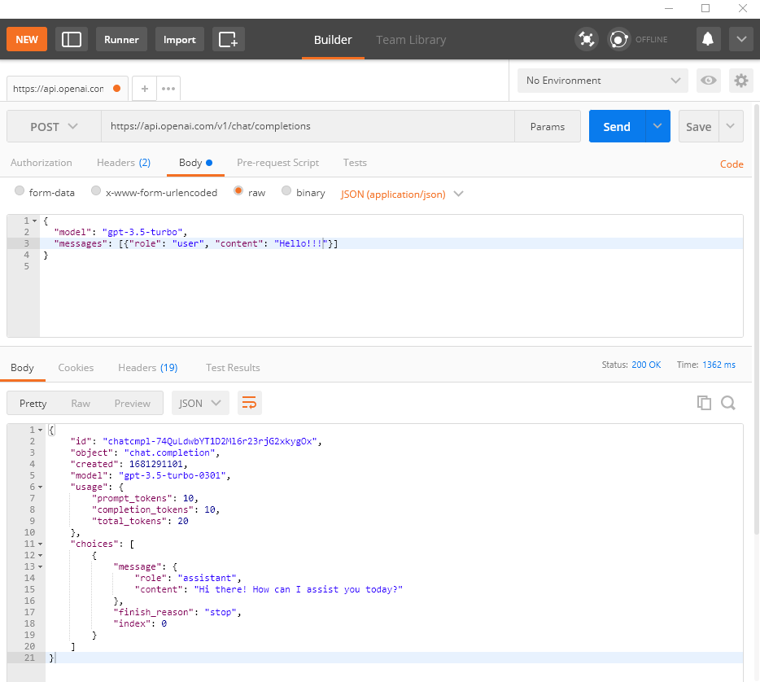Open the Tests tab
The image size is (760, 682).
tap(355, 163)
